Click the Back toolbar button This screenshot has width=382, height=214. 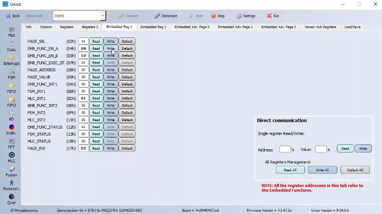13,16
